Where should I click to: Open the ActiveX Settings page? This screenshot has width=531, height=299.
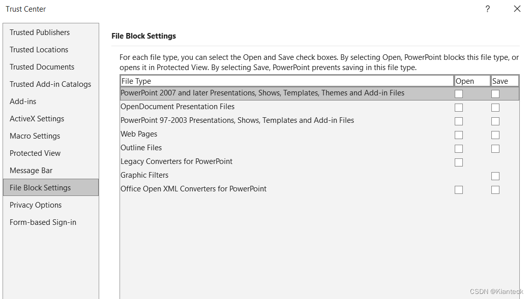37,118
